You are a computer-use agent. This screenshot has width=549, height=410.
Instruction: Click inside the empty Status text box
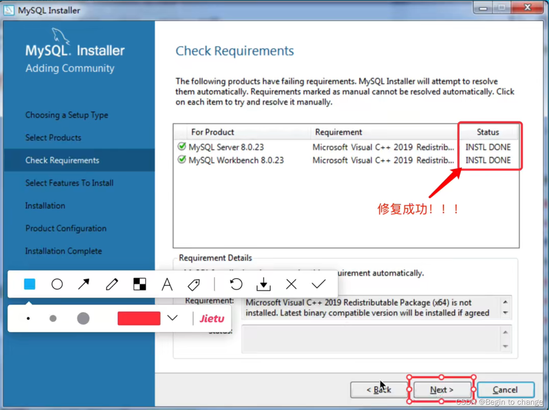pos(376,339)
